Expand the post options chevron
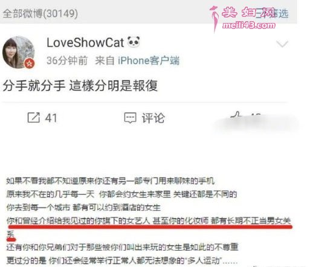The height and width of the screenshot is (267, 310). [282, 43]
